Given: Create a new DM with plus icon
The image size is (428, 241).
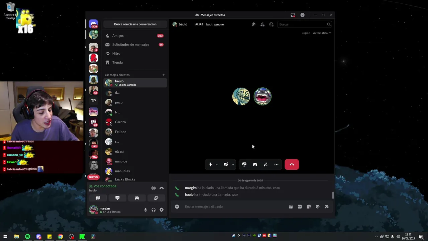Looking at the screenshot, I should [164, 75].
